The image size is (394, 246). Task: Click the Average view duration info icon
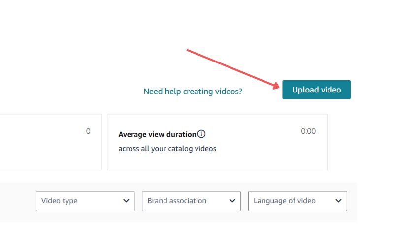pos(201,134)
